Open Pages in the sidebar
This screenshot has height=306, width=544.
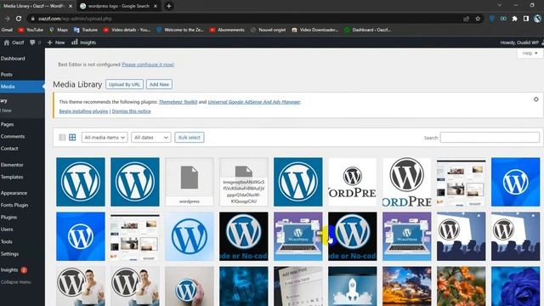coord(8,124)
